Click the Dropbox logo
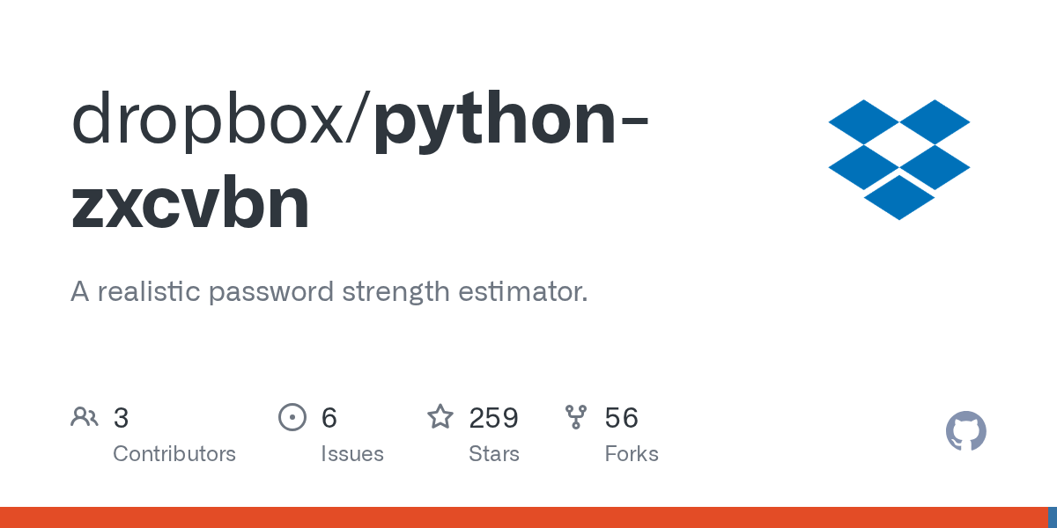 tap(899, 159)
